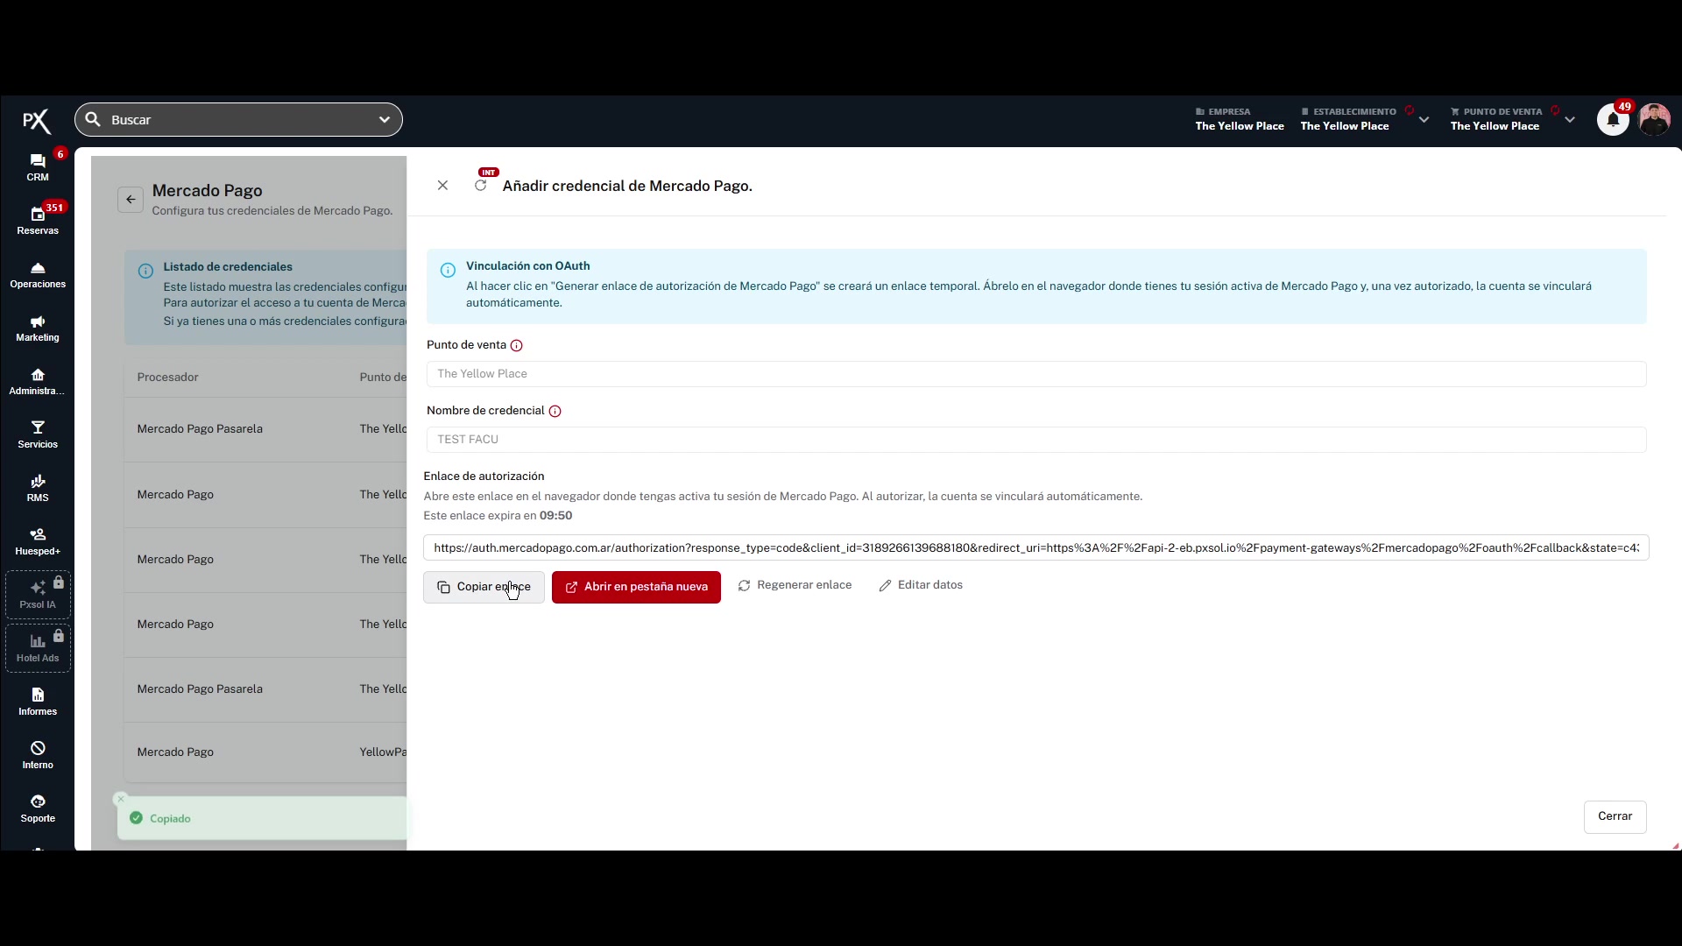Dismiss the Copiado toast notification
The height and width of the screenshot is (946, 1682).
pos(121,799)
